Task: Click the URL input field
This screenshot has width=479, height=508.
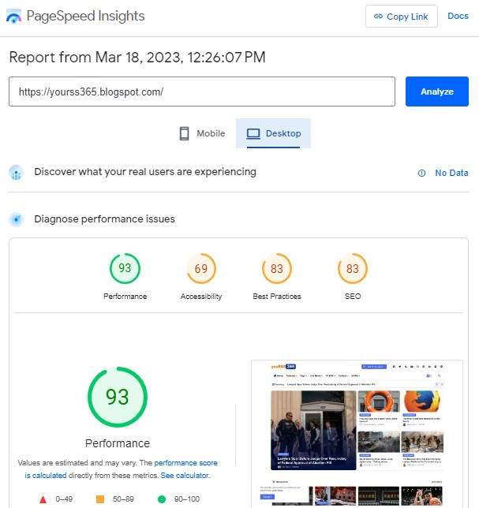Action: click(x=202, y=92)
